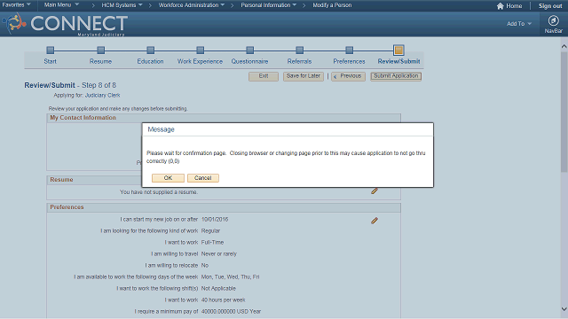Screen dimensions: 568x319
Task: Click the 10/01/2016 start date value
Action: (215, 219)
